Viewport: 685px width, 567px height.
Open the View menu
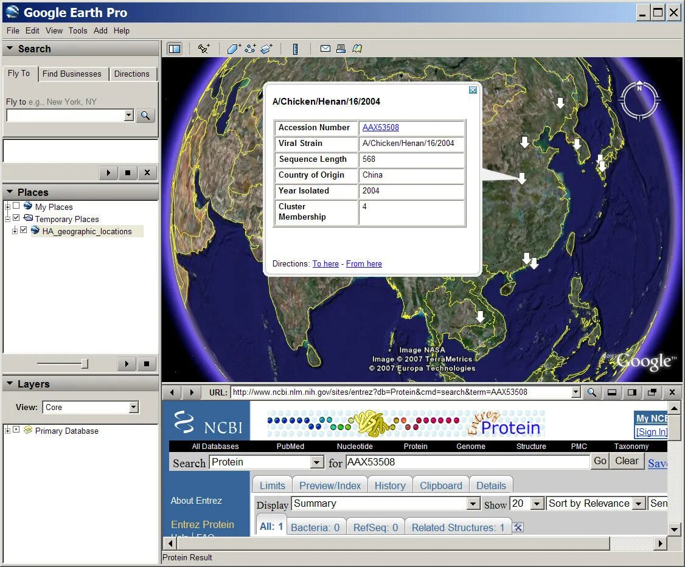(x=54, y=30)
